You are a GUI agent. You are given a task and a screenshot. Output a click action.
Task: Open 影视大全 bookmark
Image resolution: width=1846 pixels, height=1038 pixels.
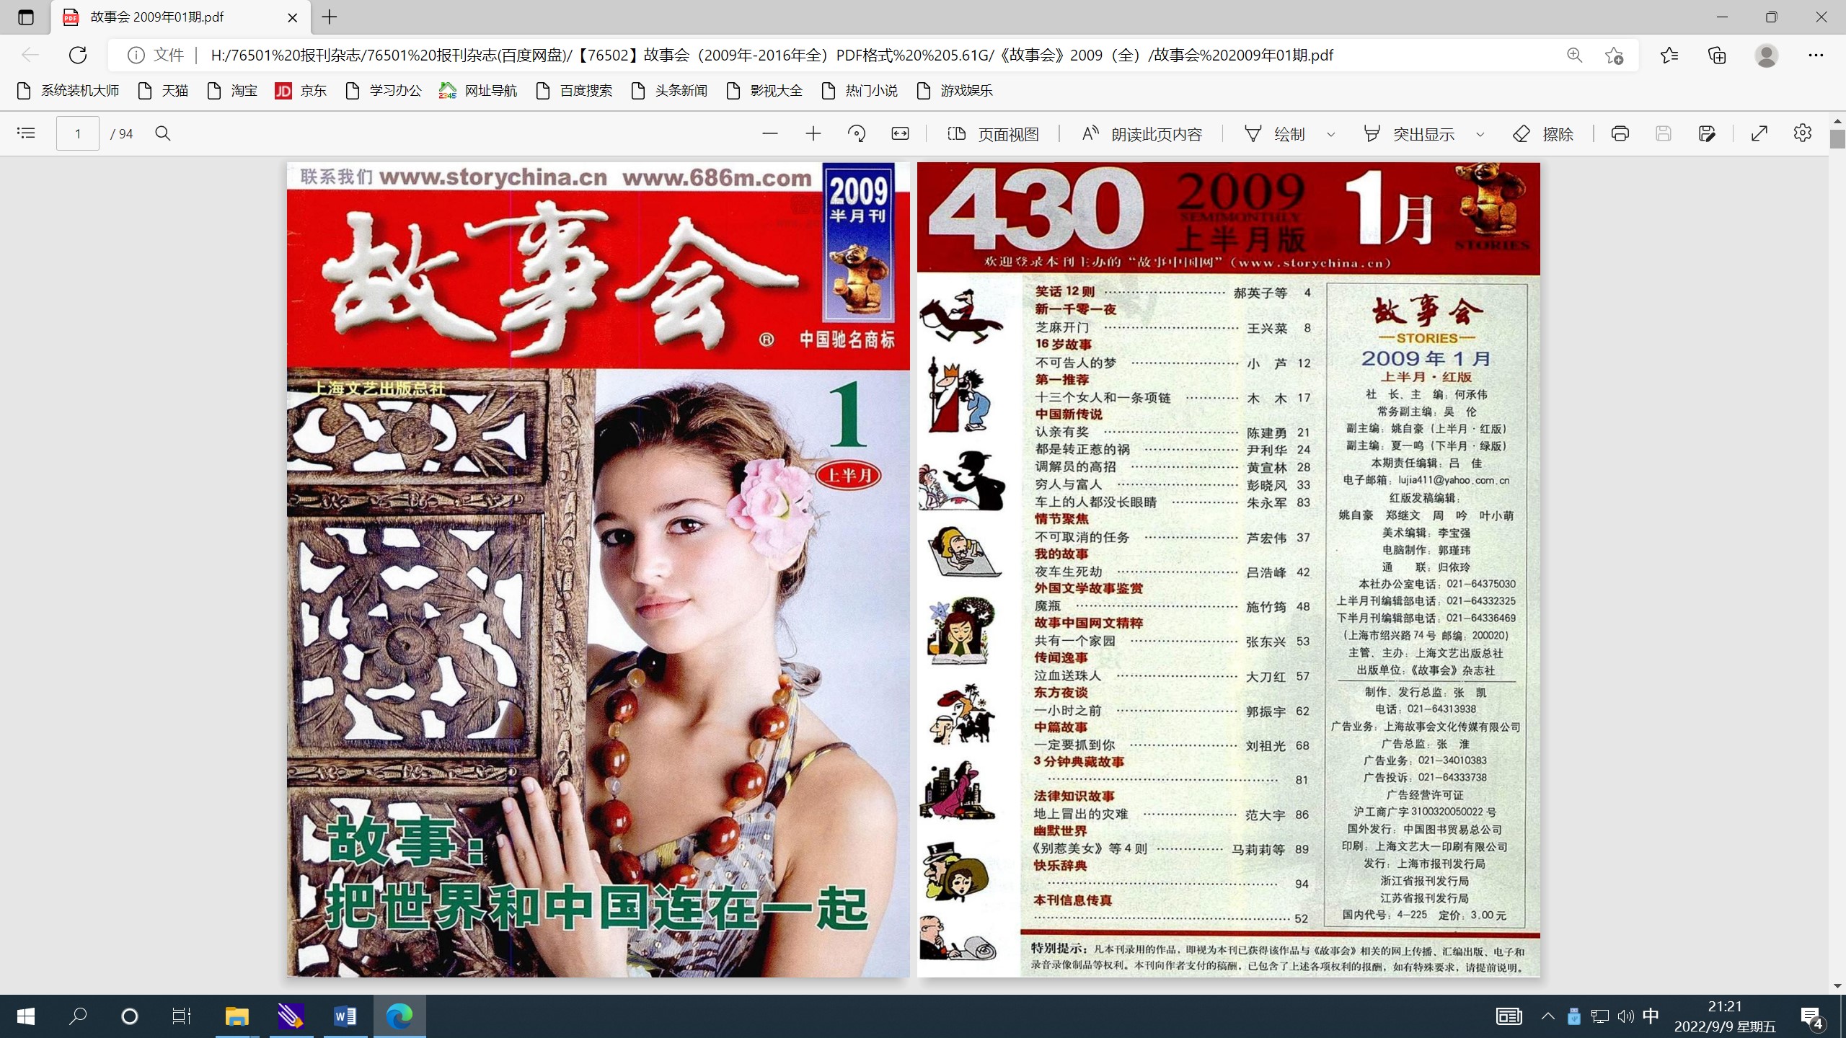pos(764,91)
